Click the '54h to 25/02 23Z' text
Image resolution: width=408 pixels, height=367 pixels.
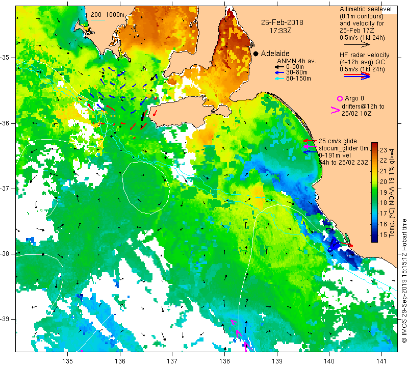coord(343,162)
